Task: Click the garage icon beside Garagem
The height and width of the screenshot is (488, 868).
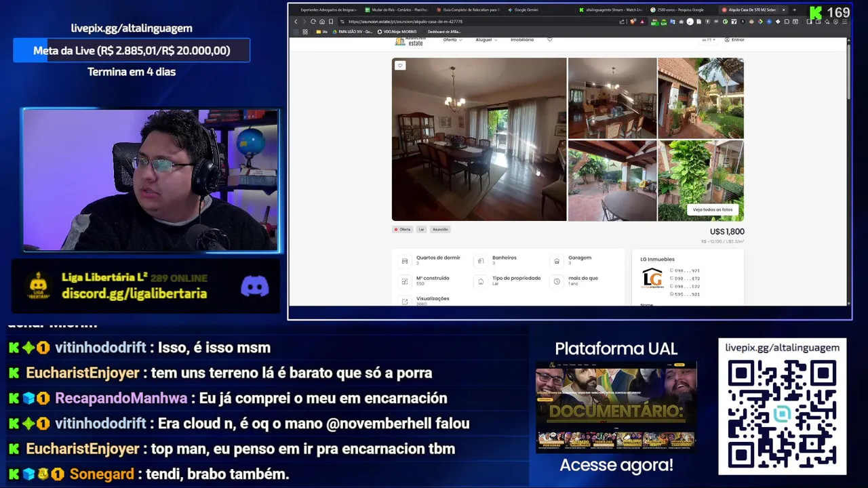Action: [x=557, y=261]
